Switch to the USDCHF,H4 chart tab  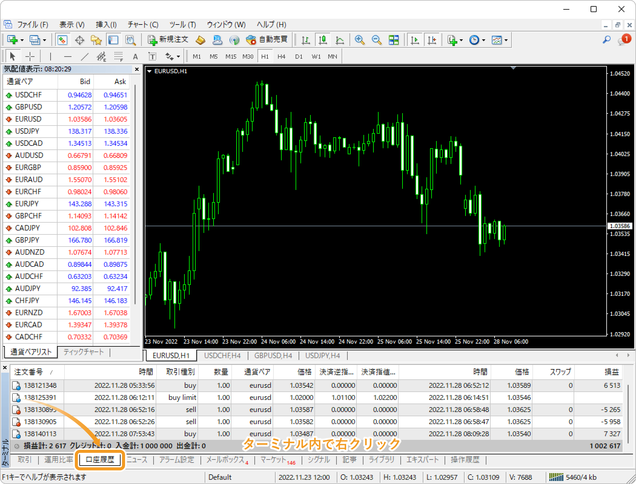coord(222,355)
